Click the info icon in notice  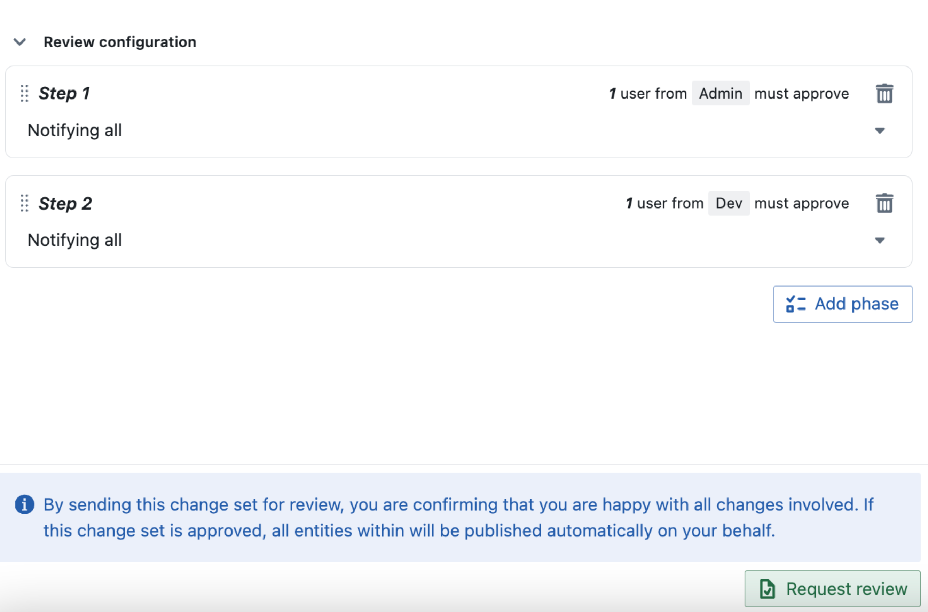click(x=25, y=504)
